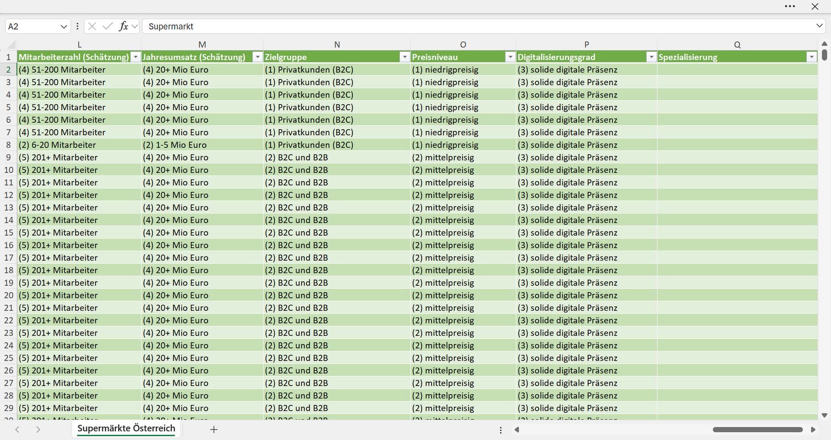Select column Q header
831x440 pixels.
click(x=737, y=45)
